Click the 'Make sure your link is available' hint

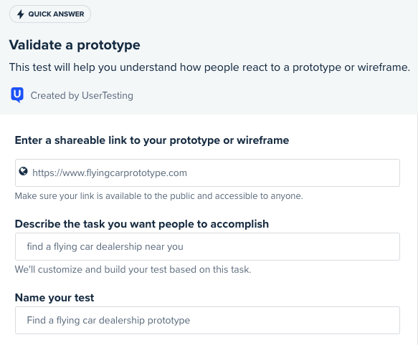point(159,196)
